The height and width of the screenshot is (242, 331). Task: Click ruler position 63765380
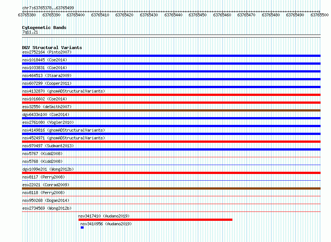(x=27, y=15)
